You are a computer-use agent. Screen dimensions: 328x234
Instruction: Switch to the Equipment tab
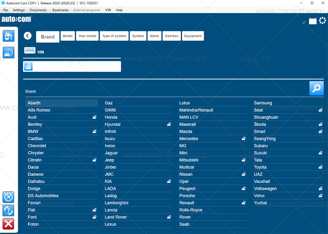pyautogui.click(x=193, y=36)
